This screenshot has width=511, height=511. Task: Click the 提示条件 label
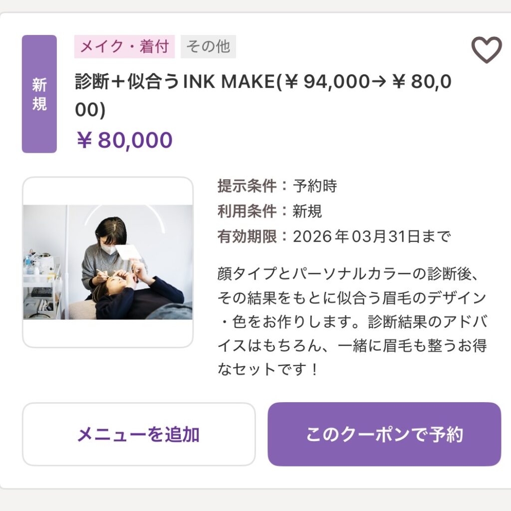[247, 186]
